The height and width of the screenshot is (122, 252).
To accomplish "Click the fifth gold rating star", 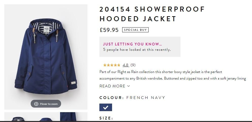I will click(x=119, y=65).
